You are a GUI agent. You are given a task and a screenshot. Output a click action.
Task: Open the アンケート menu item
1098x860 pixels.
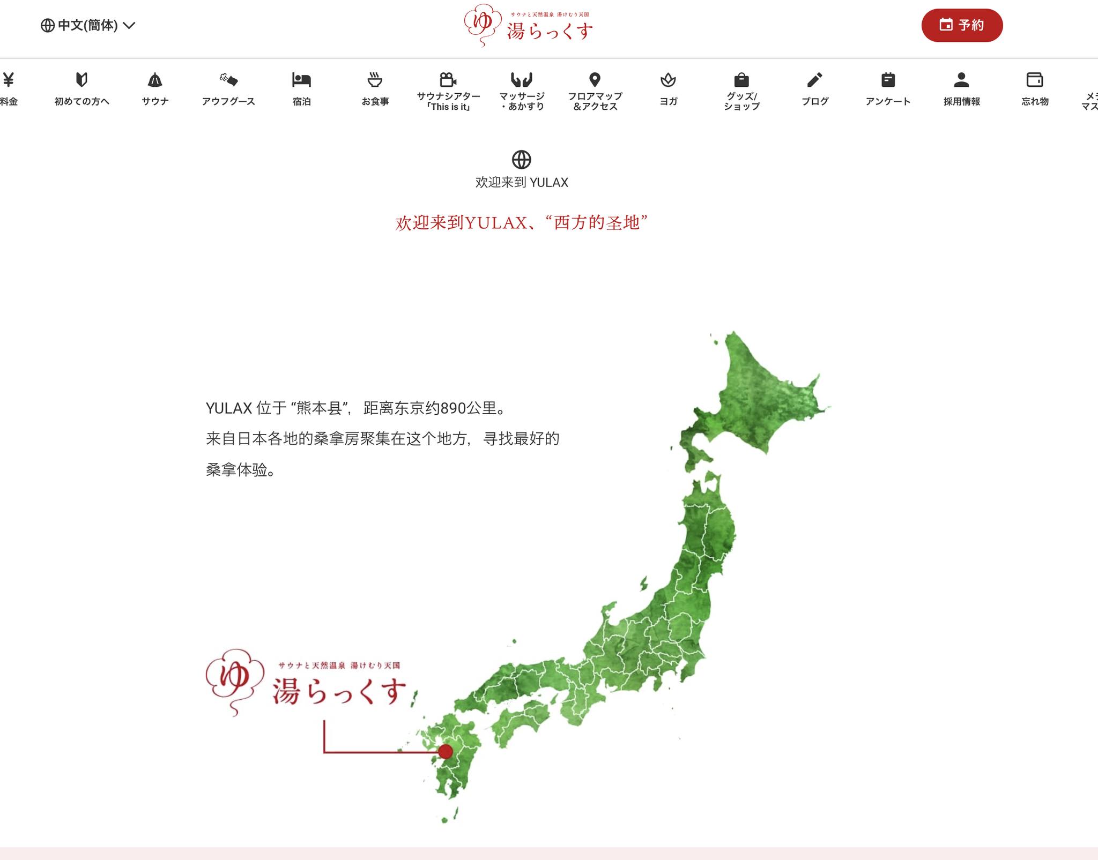point(888,101)
